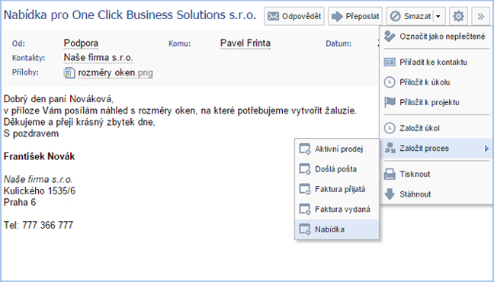Click the italic Naše firma s.r.o. signature line
Screen dimensions: 494x282
38,180
